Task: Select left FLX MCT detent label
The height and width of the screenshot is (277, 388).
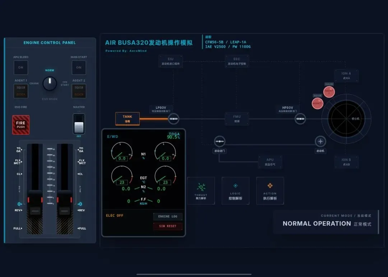Action: click(x=18, y=162)
